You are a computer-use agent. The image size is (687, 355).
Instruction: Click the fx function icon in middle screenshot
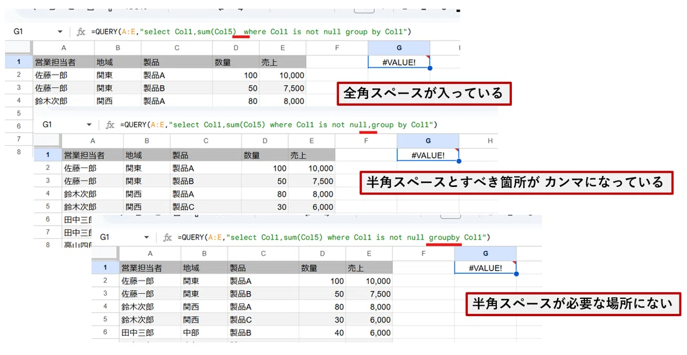(x=110, y=125)
